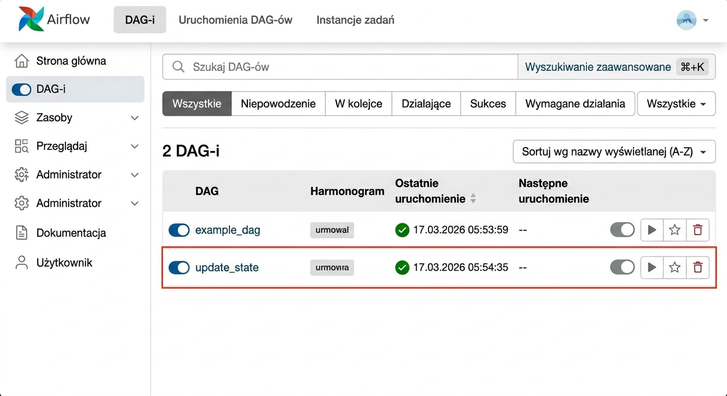Sort by Ostatnie uruchomienie arrows icon

coord(473,199)
